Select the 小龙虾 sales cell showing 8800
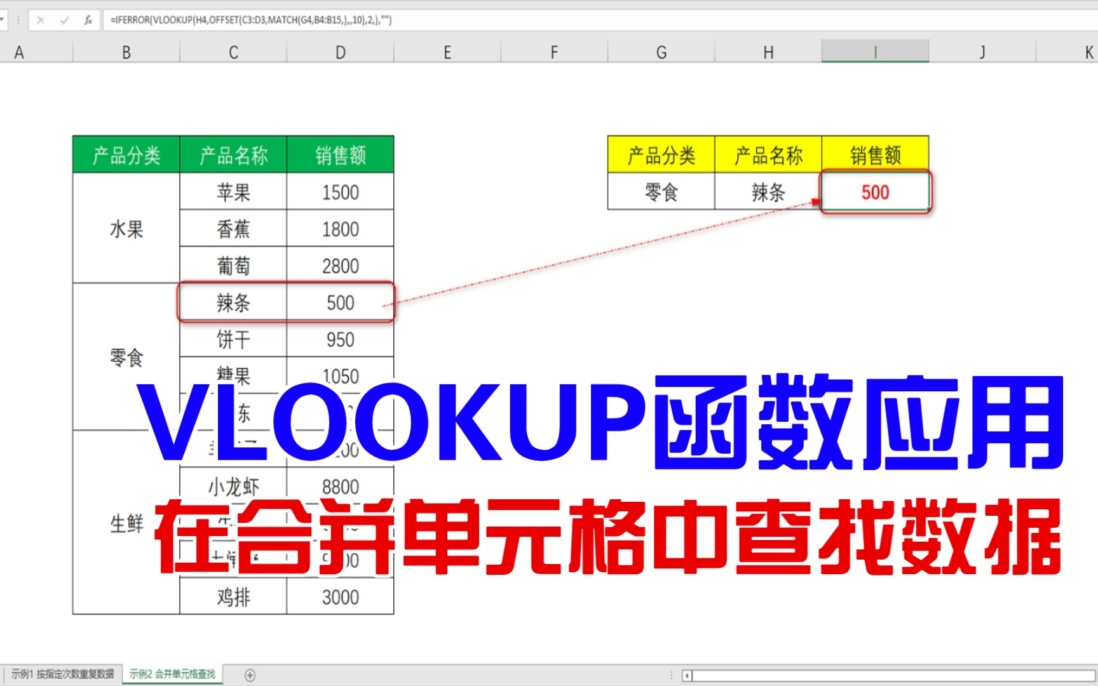The width and height of the screenshot is (1098, 686). click(x=341, y=486)
